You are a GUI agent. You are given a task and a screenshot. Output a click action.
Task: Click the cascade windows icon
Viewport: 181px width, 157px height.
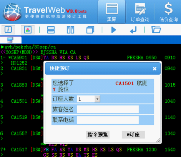tap(90, 30)
